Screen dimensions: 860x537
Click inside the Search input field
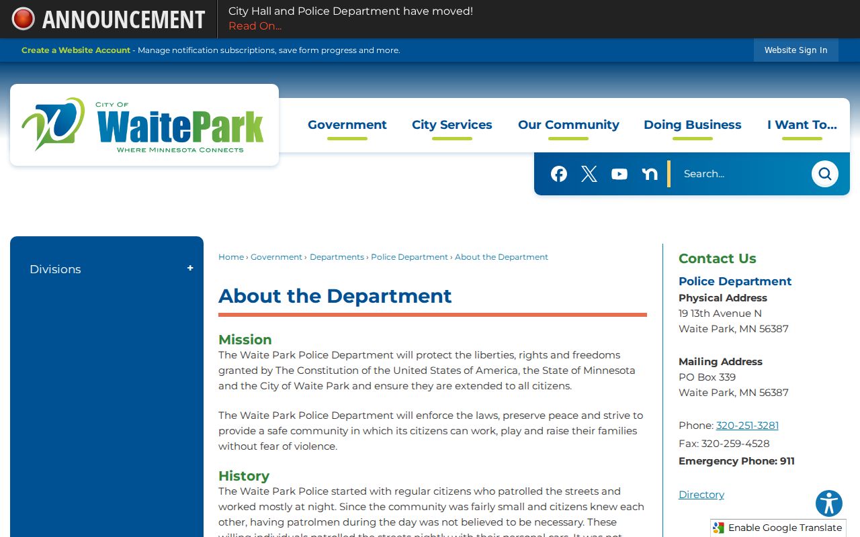(742, 174)
